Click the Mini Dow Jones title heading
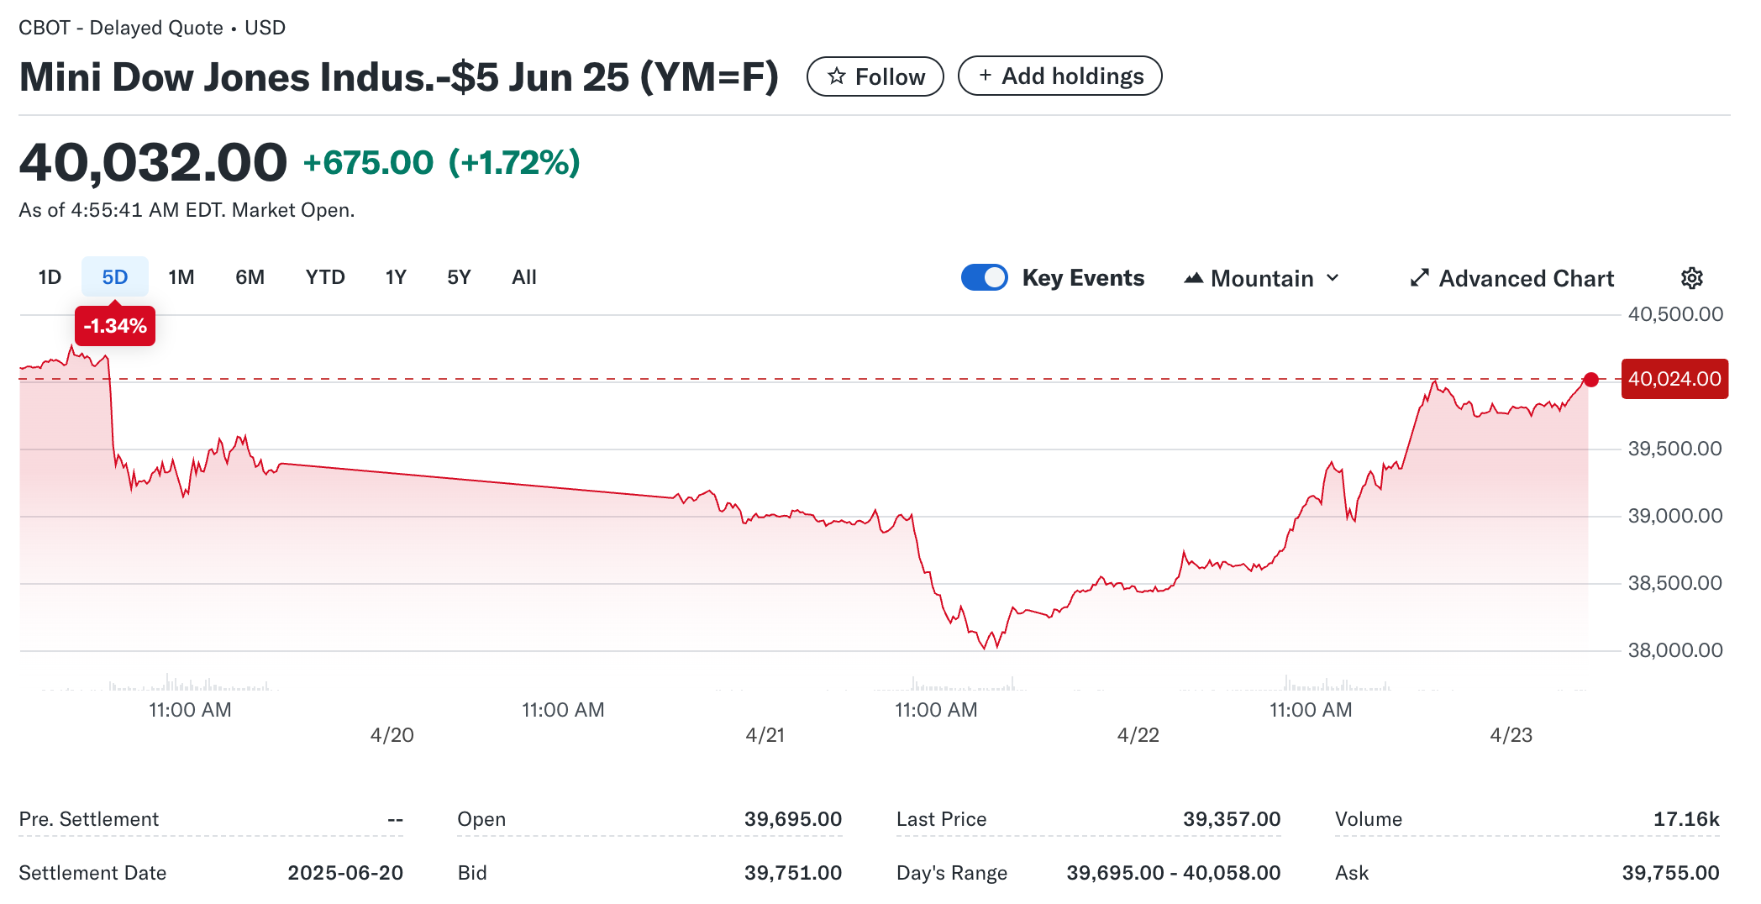The width and height of the screenshot is (1761, 904). (x=398, y=77)
